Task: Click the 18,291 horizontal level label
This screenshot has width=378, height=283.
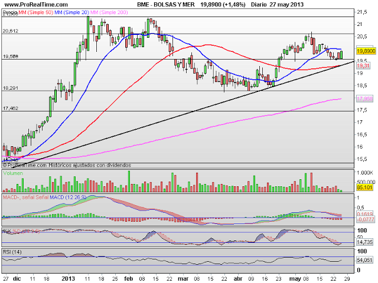Action: coord(11,88)
